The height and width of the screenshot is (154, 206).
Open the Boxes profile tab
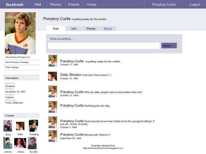pyautogui.click(x=108, y=28)
